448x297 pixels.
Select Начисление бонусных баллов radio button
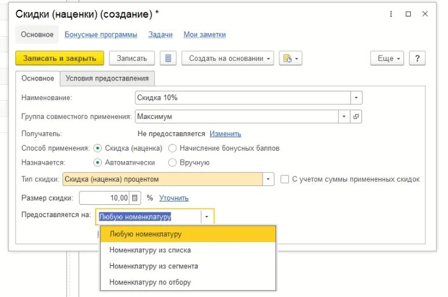(172, 148)
